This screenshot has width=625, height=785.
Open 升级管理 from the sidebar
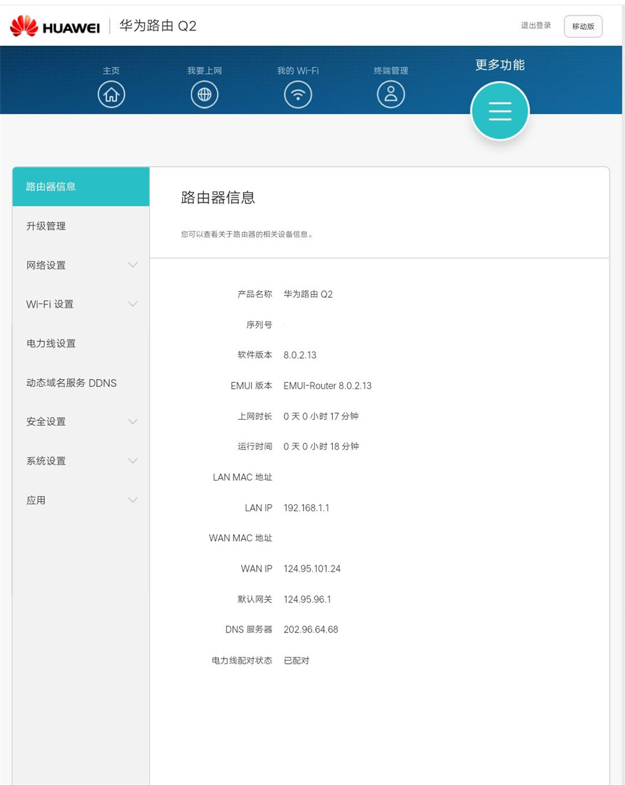(x=80, y=225)
